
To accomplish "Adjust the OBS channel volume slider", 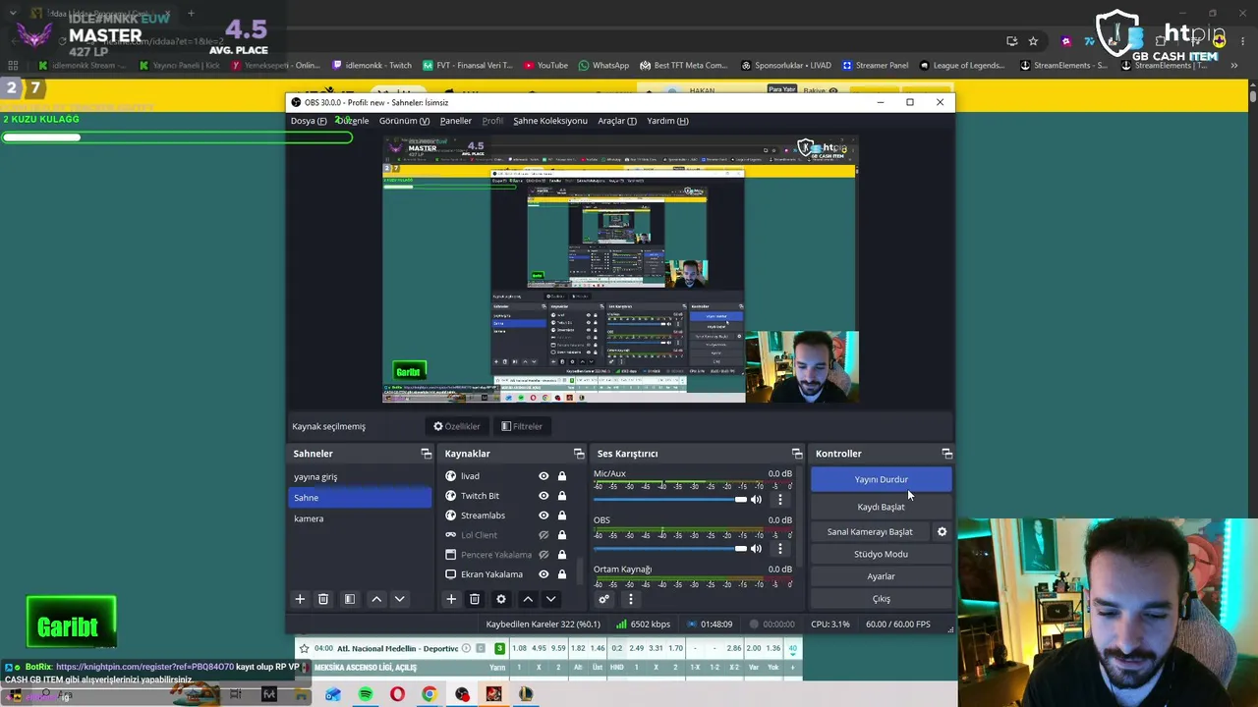I will point(670,548).
